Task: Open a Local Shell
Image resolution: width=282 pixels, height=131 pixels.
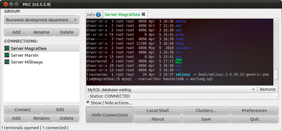Action: 158,111
